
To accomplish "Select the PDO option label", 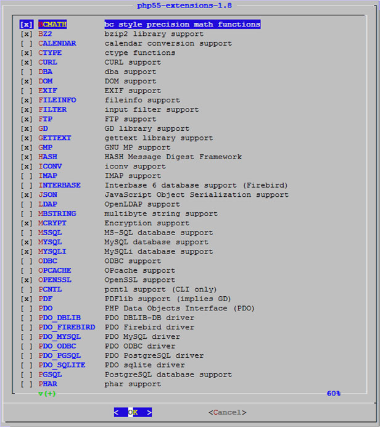I will [46, 309].
